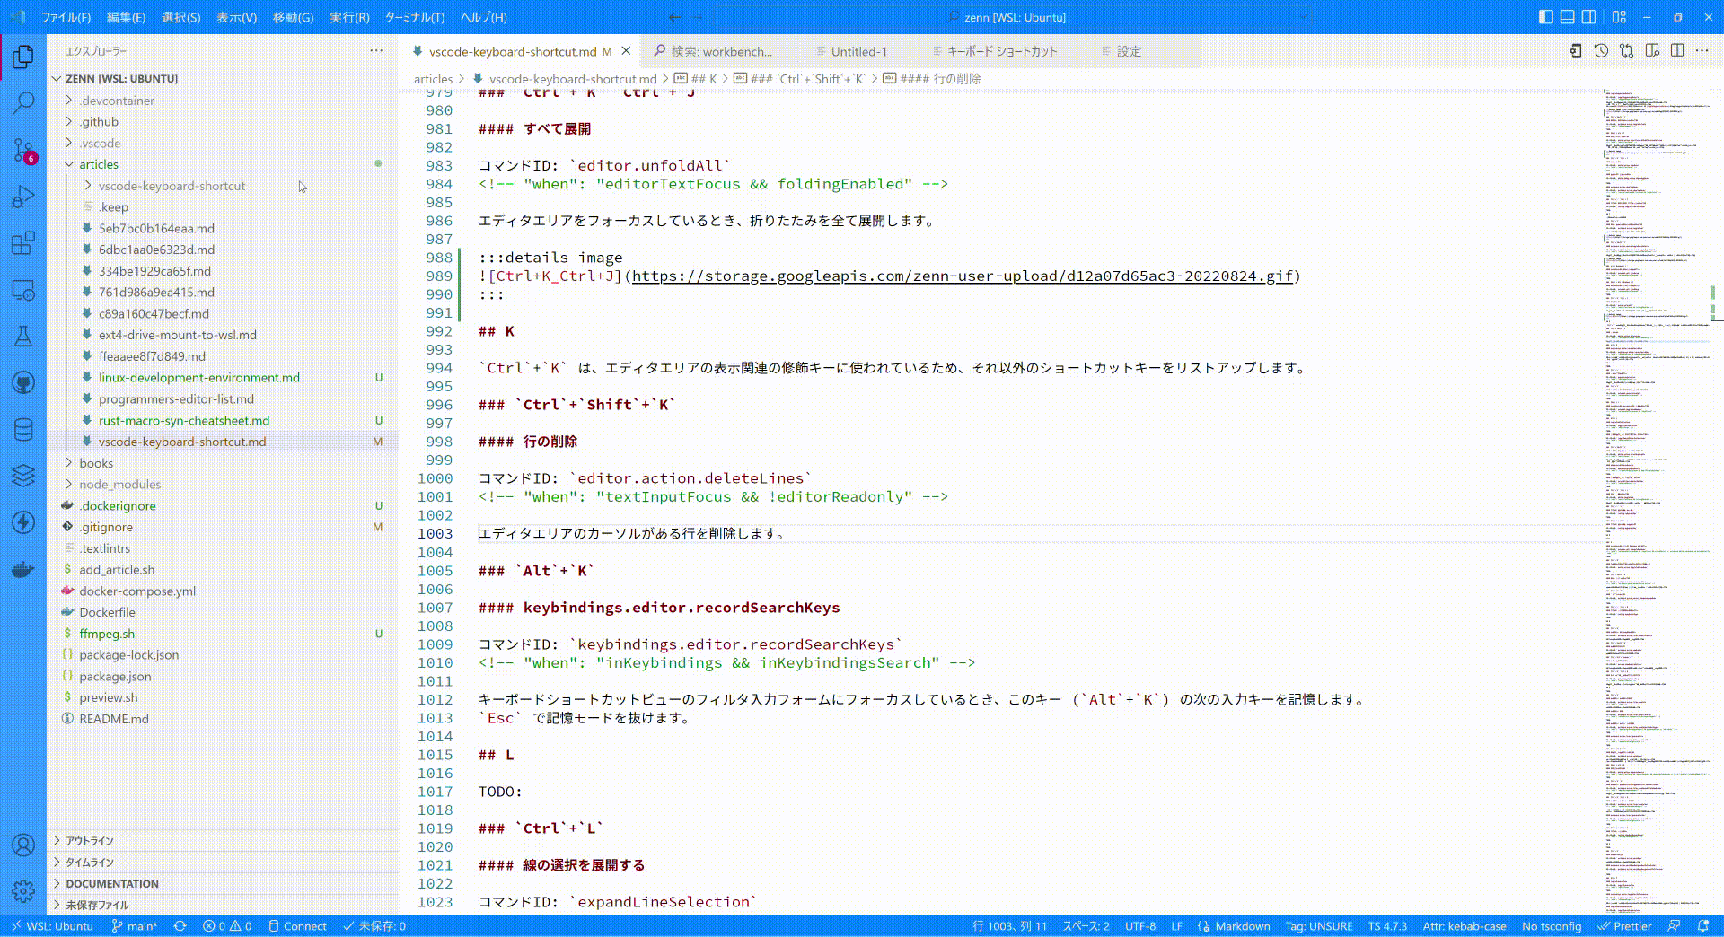The width and height of the screenshot is (1724, 937).
Task: Open Run and Debug view
Action: 23,197
